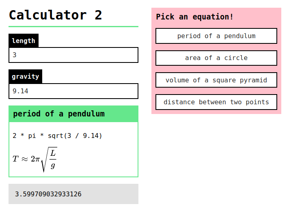
Task: Click the Pick an equation! heading
Action: [194, 17]
